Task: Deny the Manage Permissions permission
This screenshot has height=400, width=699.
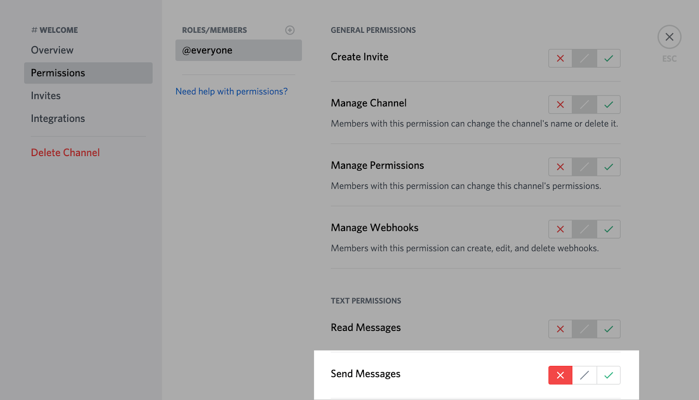Action: pyautogui.click(x=560, y=167)
